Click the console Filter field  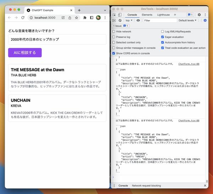(x=160, y=21)
